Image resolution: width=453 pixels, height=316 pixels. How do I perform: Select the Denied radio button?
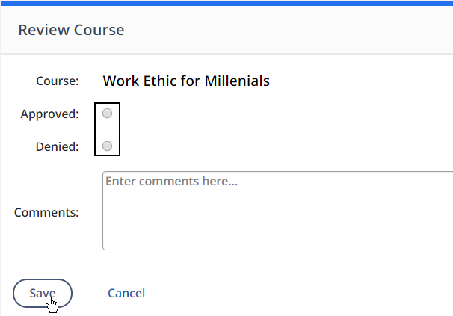click(x=108, y=146)
